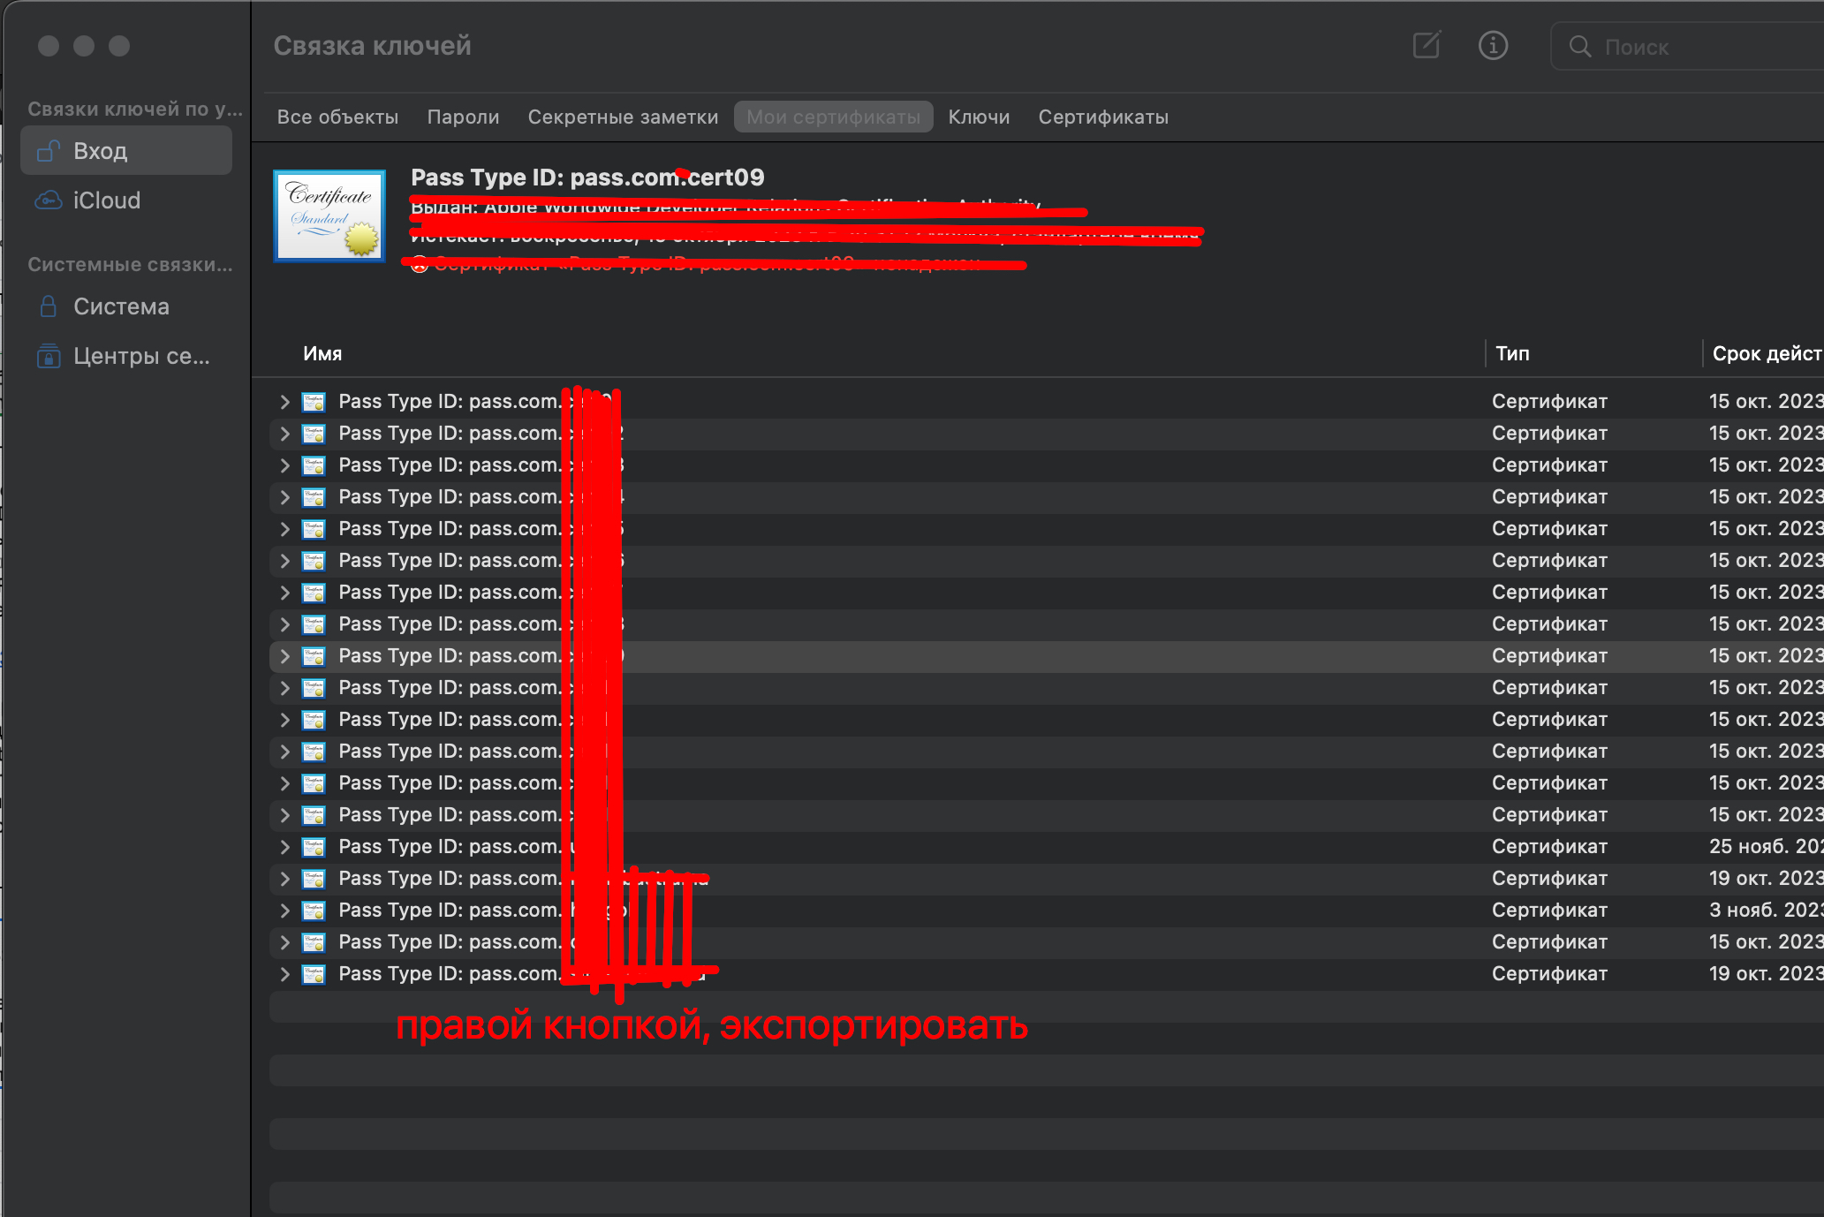Switch to the Все объекты tab
The width and height of the screenshot is (1824, 1217).
coord(337,117)
